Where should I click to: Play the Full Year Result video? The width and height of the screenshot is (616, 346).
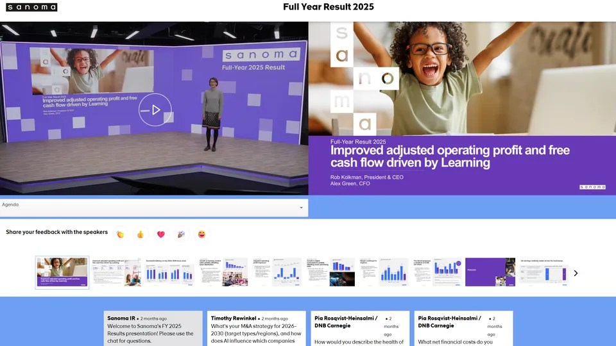[155, 110]
